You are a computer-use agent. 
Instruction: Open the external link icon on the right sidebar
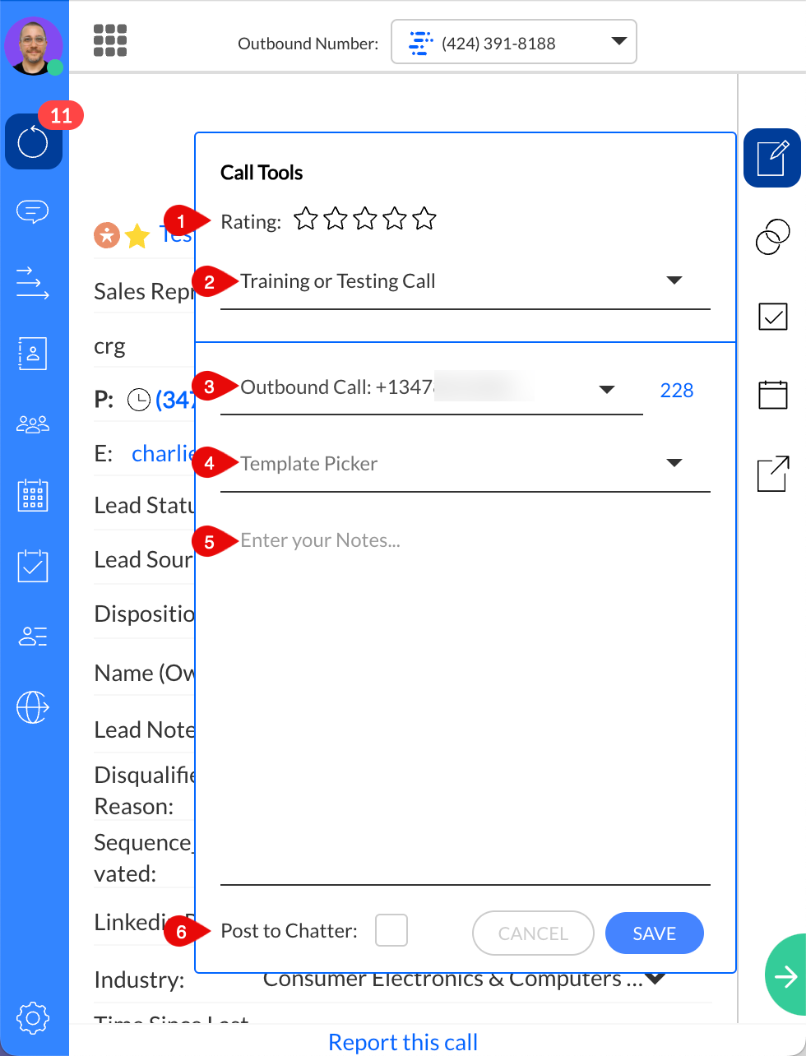point(772,473)
